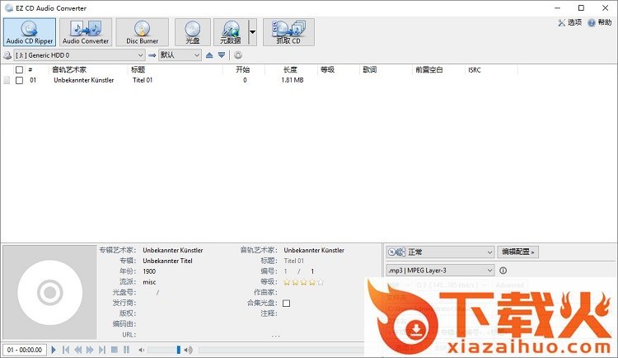Toggle the 合集光盘 compilation checkbox
This screenshot has height=358, width=618.
pyautogui.click(x=287, y=303)
